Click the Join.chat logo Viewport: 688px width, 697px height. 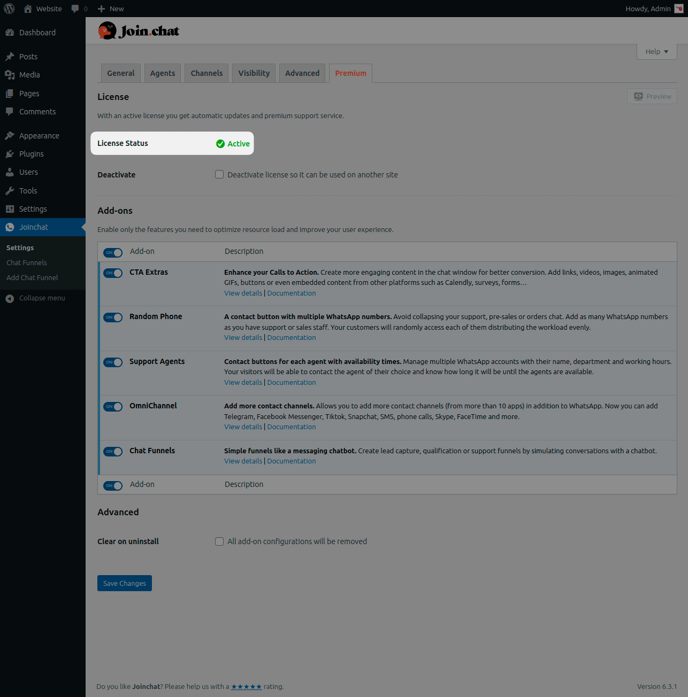(139, 31)
